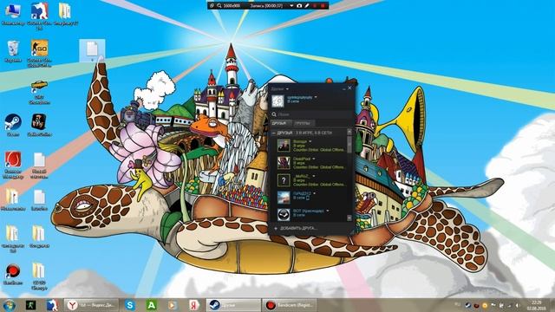Switch to the ГРУППЫ tab
The width and height of the screenshot is (555, 312).
point(304,123)
